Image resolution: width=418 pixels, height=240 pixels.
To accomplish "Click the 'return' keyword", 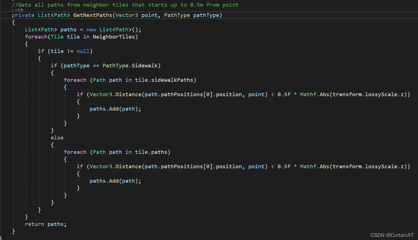I will 34,224.
